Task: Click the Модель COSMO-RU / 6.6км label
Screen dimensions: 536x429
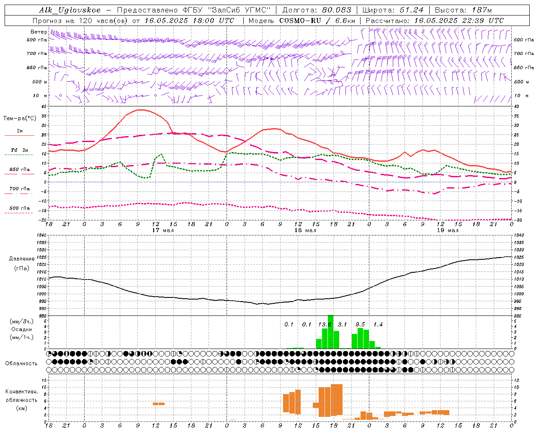Action: [x=302, y=21]
